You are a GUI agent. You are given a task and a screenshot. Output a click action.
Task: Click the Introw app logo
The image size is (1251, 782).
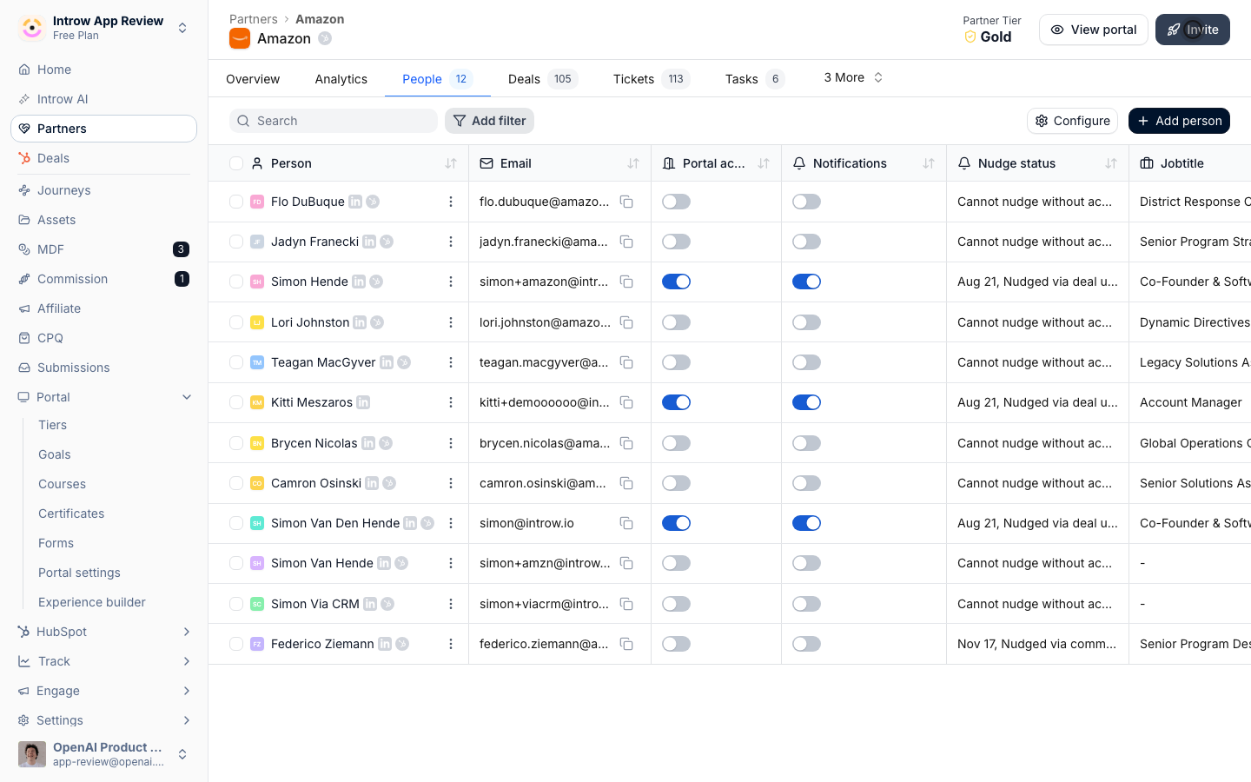32,28
